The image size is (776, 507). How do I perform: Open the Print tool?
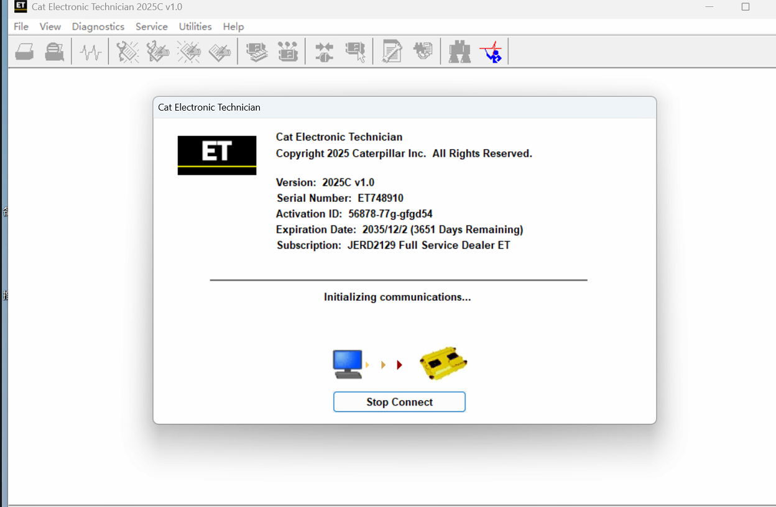coord(24,51)
